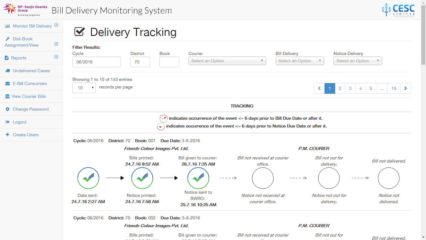Viewport: 426px width, 240px height.
Task: Go to the next page with arrow button
Action: 405,89
